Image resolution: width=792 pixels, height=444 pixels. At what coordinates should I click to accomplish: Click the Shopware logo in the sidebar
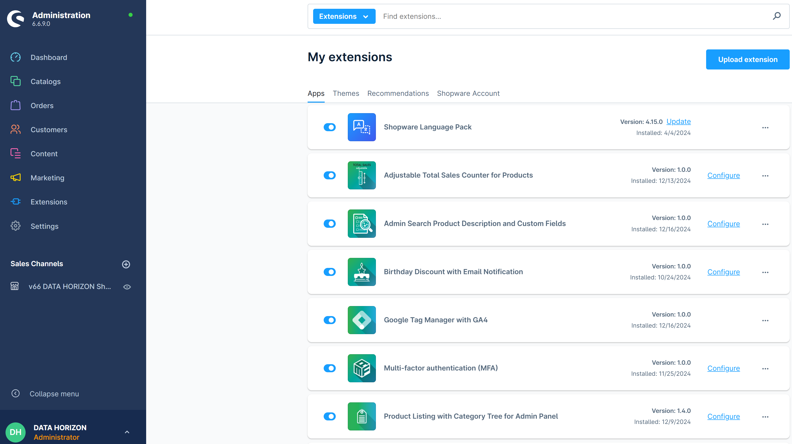point(15,19)
